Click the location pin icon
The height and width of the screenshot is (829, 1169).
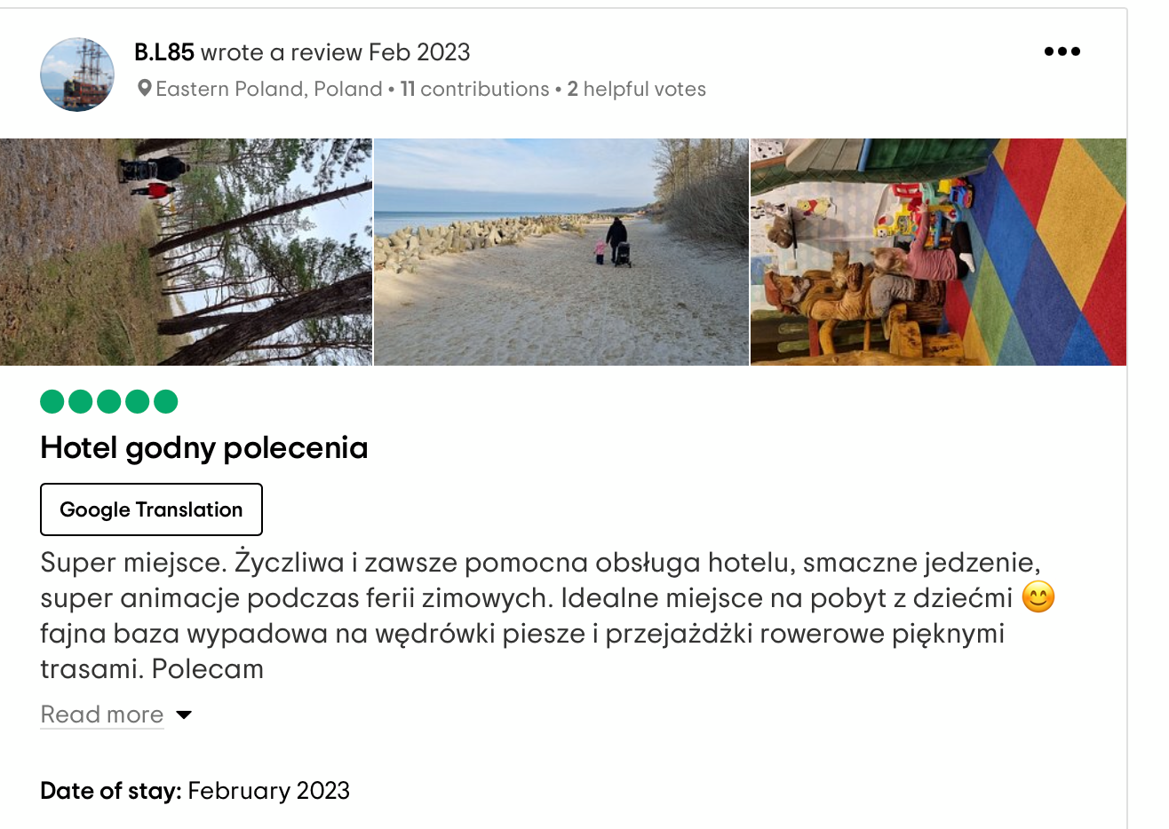pos(144,89)
